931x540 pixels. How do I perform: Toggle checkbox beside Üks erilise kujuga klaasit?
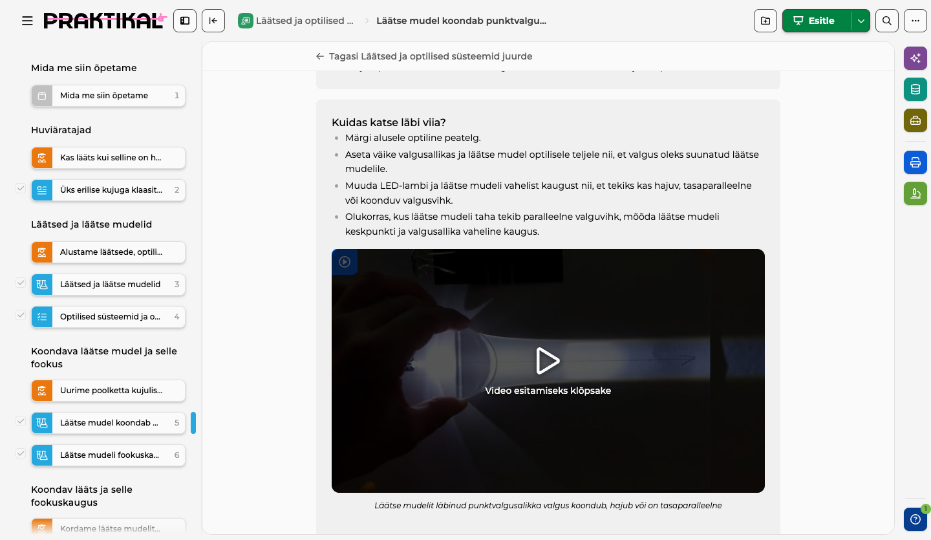21,189
